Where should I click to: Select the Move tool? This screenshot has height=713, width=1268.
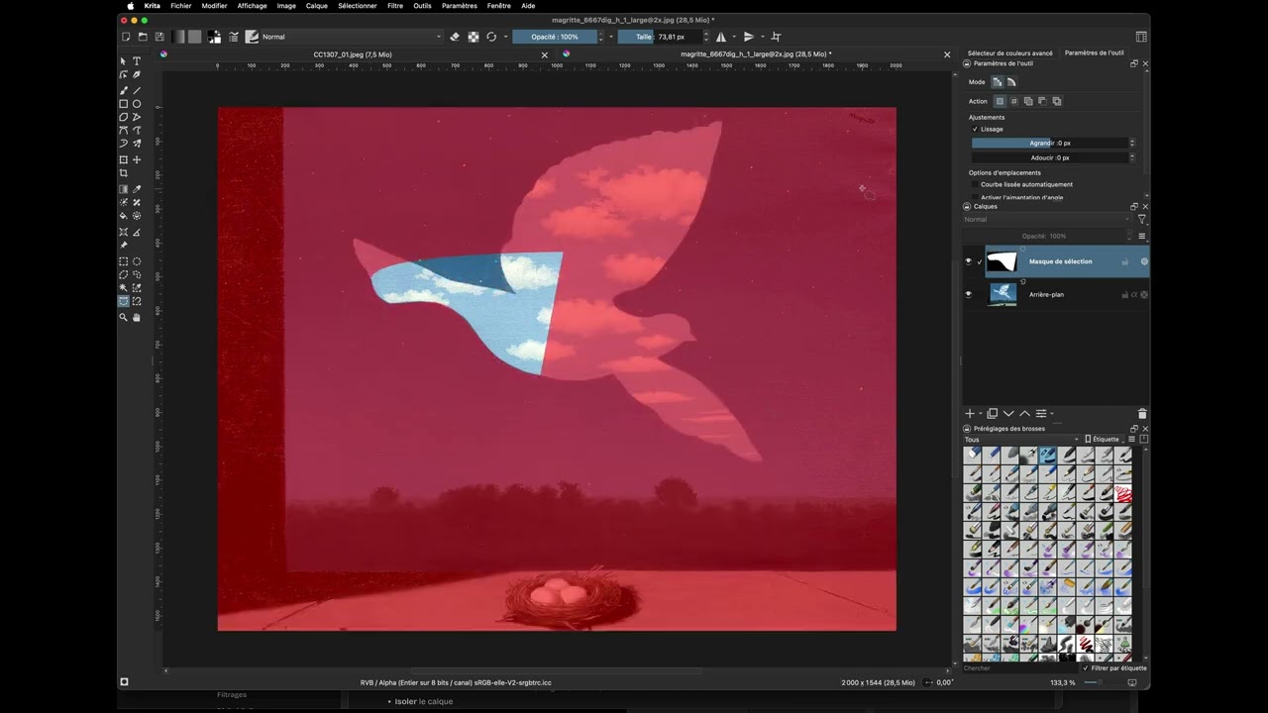137,159
